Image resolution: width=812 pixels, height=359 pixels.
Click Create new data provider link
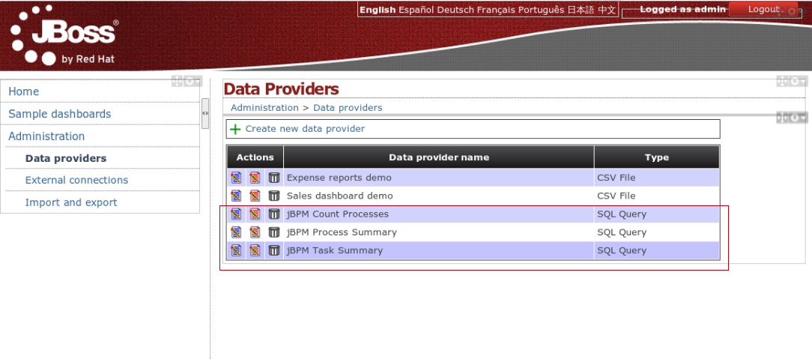click(x=305, y=128)
